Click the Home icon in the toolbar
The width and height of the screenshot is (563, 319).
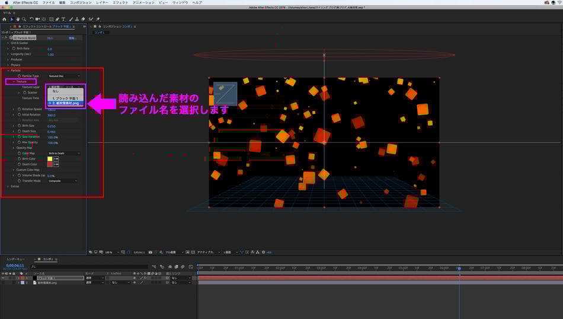tap(5, 19)
